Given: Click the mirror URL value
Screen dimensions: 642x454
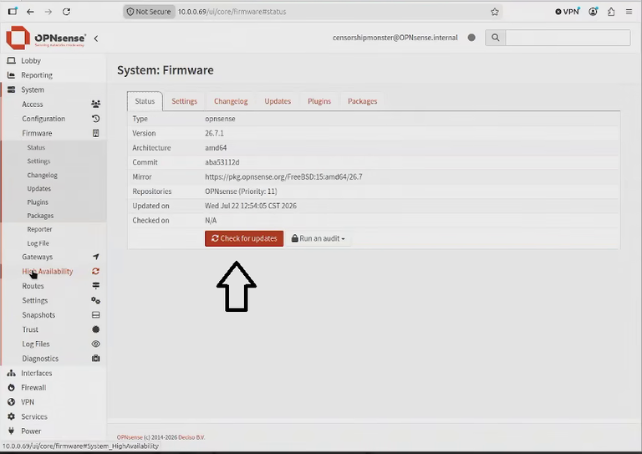Looking at the screenshot, I should pyautogui.click(x=283, y=177).
